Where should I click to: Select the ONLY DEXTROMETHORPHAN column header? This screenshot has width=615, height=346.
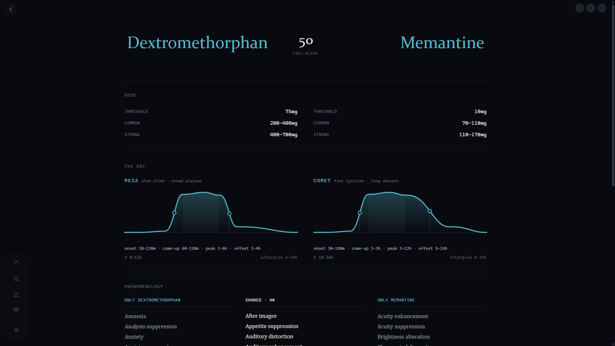152,300
